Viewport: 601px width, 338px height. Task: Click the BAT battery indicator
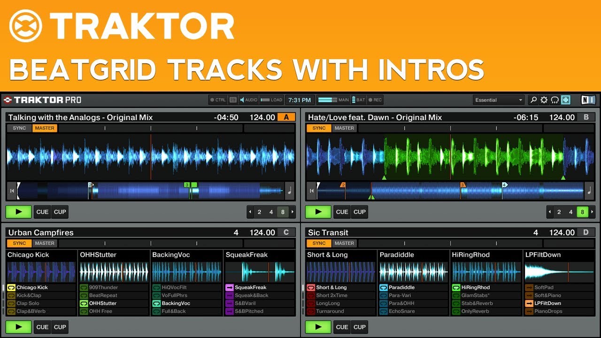(359, 100)
